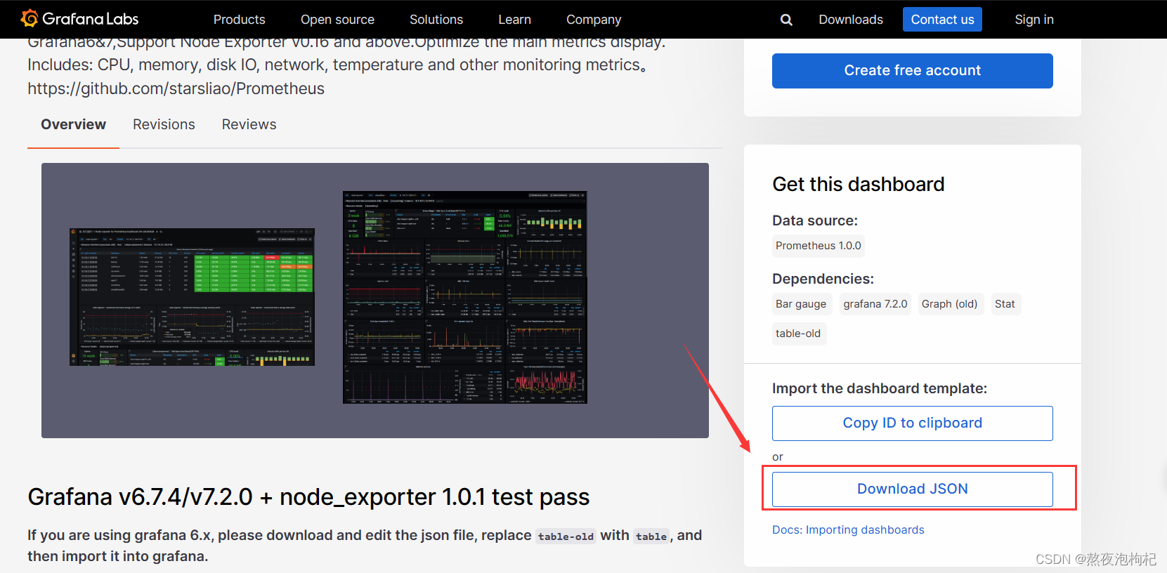Click the Bar gauge dependency tag
1167x573 pixels.
(x=801, y=304)
